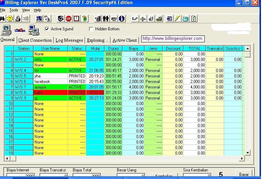Click the eye monitoring icon
This screenshot has width=263, height=179.
tap(61, 19)
